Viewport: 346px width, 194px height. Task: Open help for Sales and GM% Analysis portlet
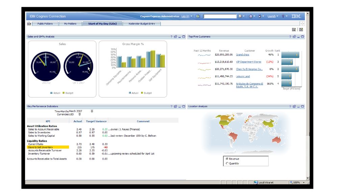pos(171,37)
